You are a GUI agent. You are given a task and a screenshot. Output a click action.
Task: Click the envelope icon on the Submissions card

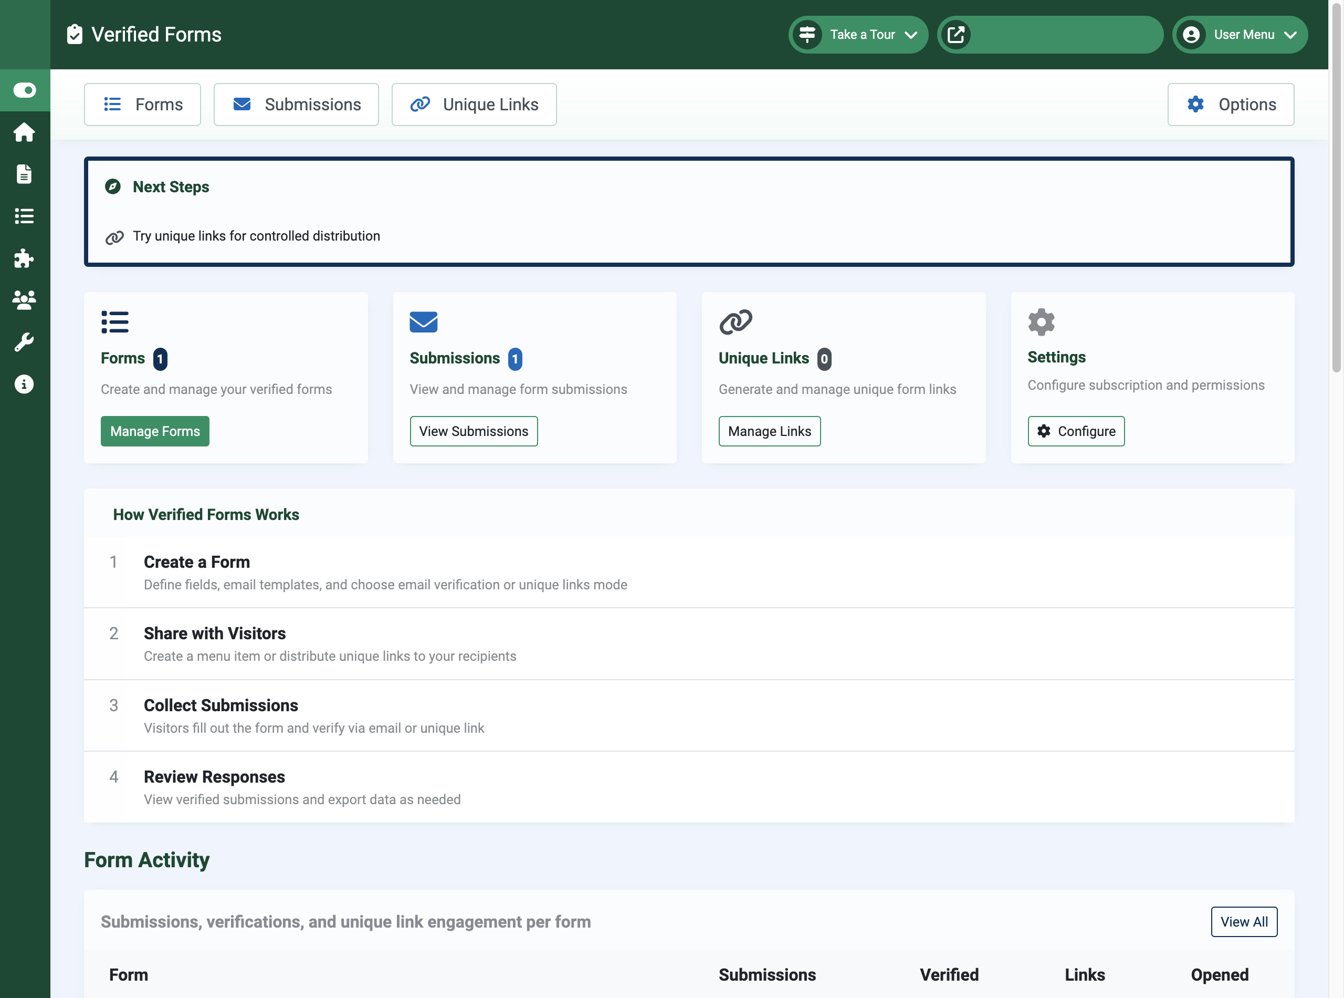coord(423,322)
